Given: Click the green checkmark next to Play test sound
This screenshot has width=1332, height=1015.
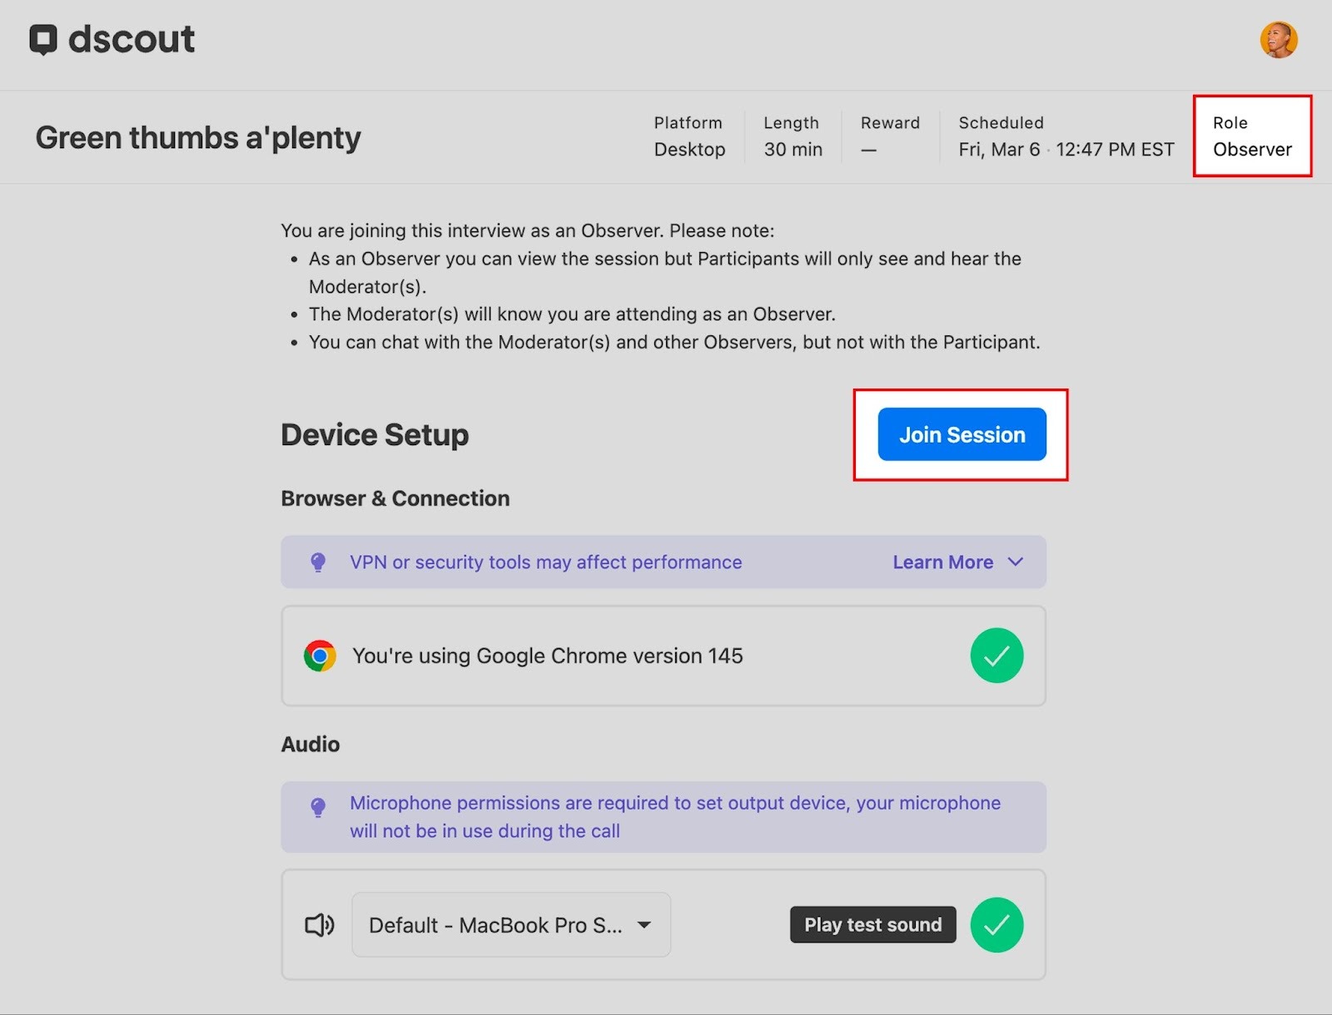Looking at the screenshot, I should (x=997, y=925).
